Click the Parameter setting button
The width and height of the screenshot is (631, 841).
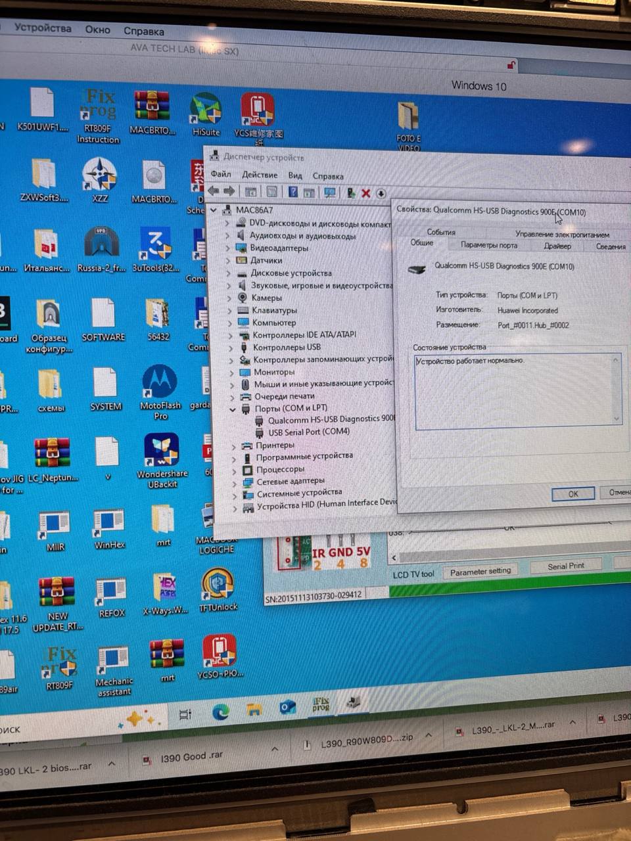pos(480,572)
